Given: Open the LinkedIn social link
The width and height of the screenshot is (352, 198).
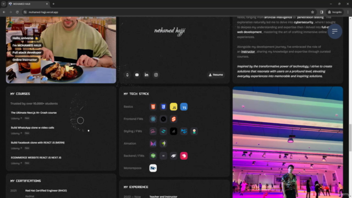Looking at the screenshot, I should (x=146, y=75).
